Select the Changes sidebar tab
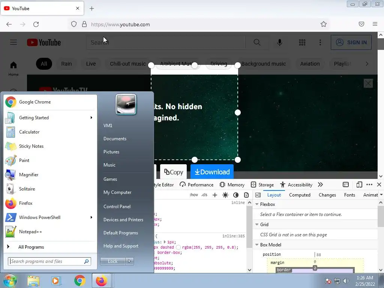Screen dimensions: 384x288 tap(327, 195)
